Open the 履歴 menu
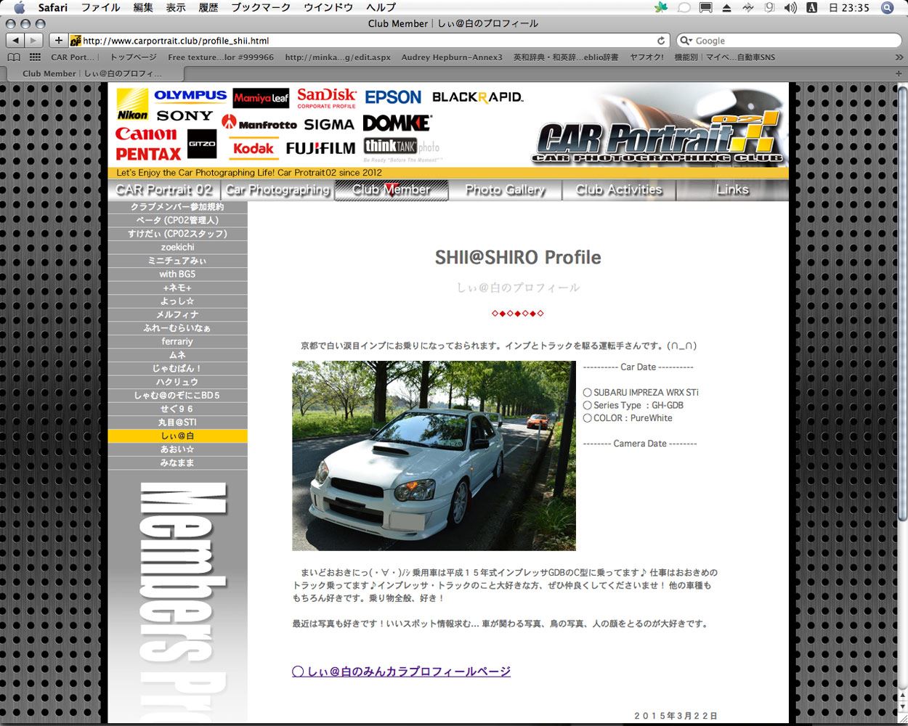This screenshot has height=726, width=908. coord(208,7)
